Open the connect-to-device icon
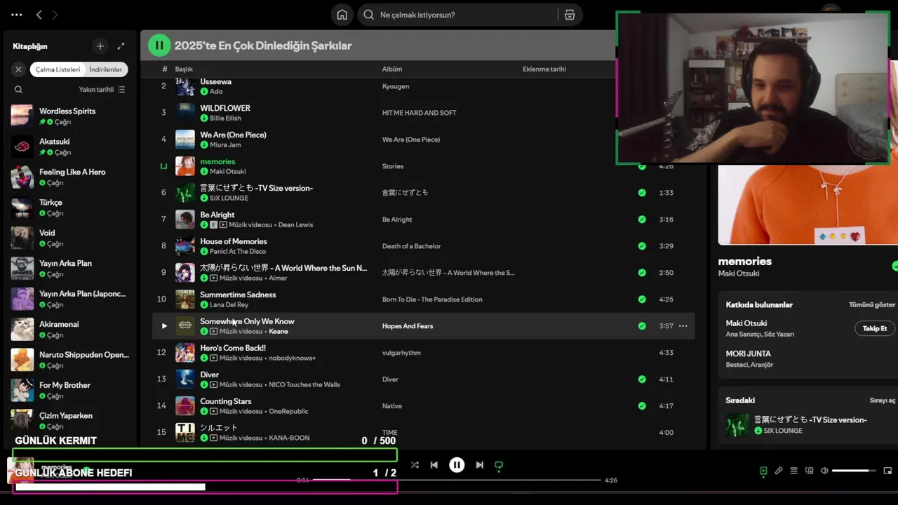 pos(810,471)
